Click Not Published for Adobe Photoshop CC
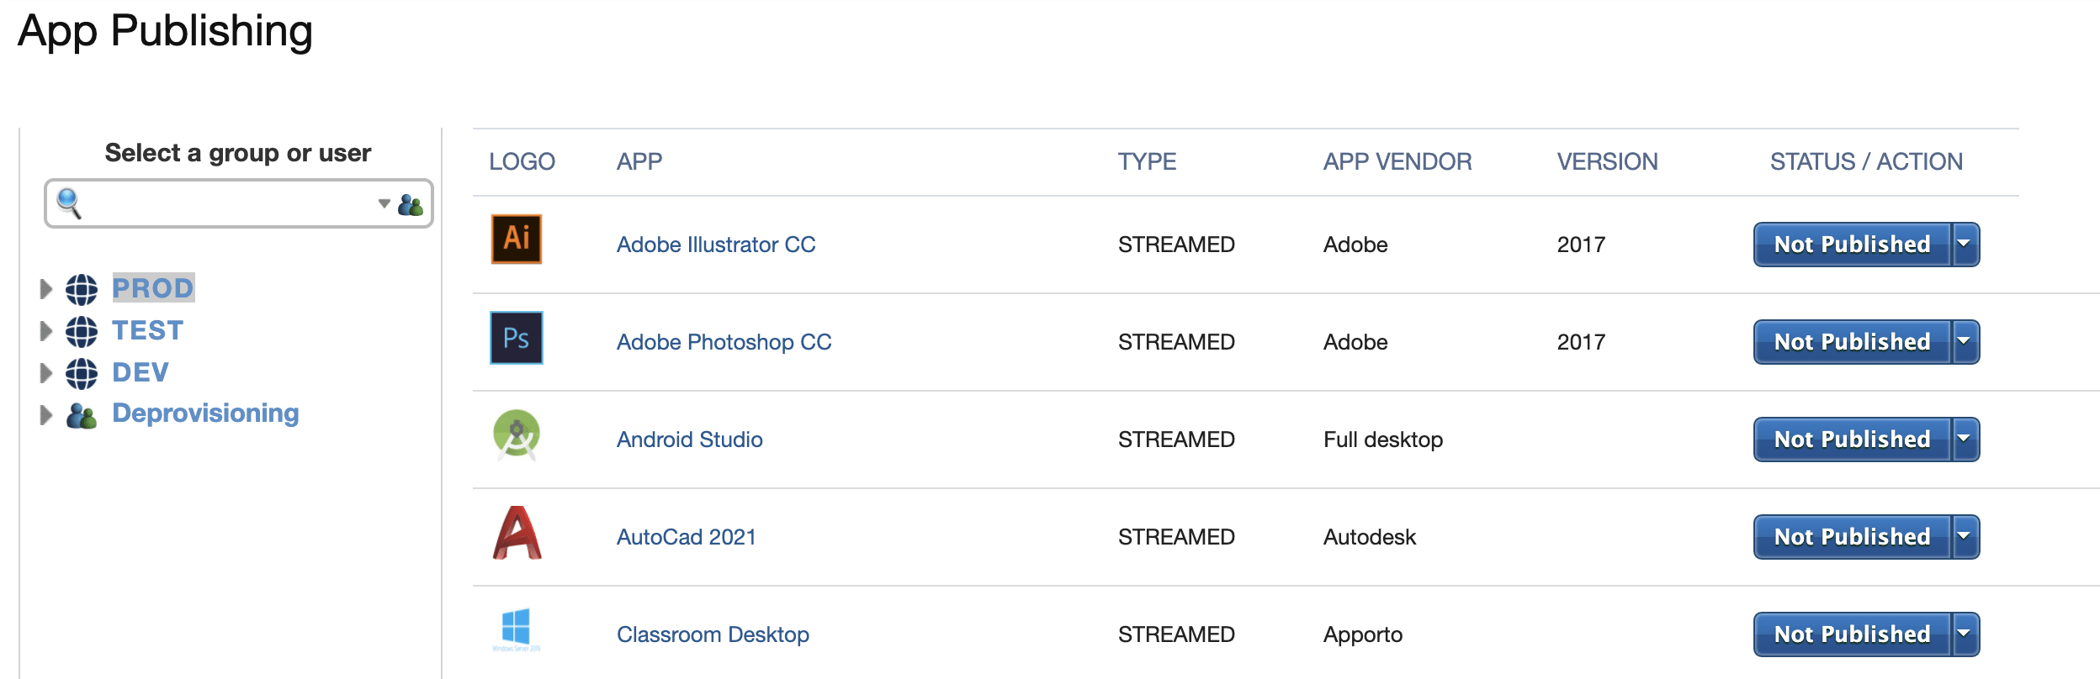 pos(1852,342)
